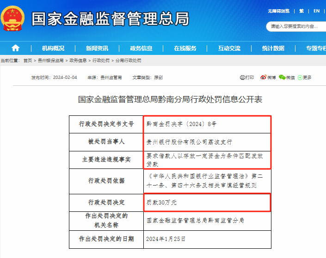Click the national emblem logo
Screen dimensions: 326x258
click(14, 18)
